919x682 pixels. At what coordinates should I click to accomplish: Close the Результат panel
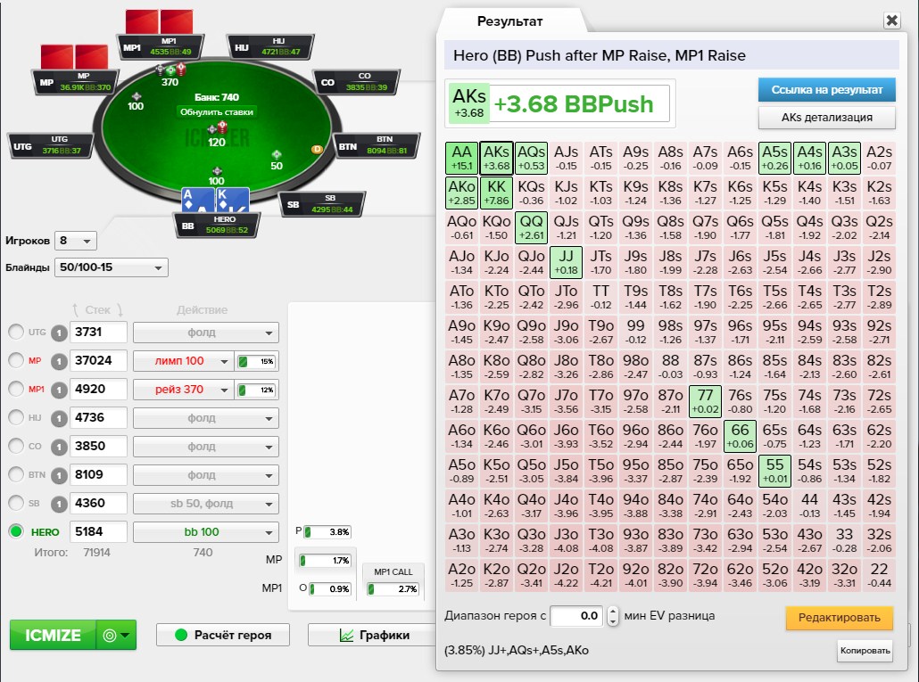[892, 21]
